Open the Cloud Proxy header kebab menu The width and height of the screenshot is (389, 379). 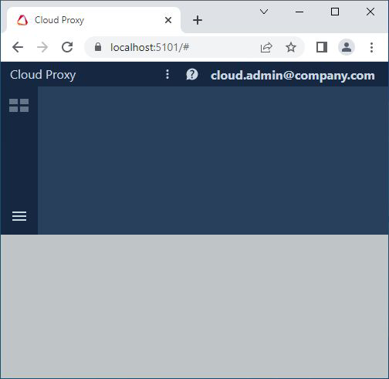pyautogui.click(x=167, y=74)
